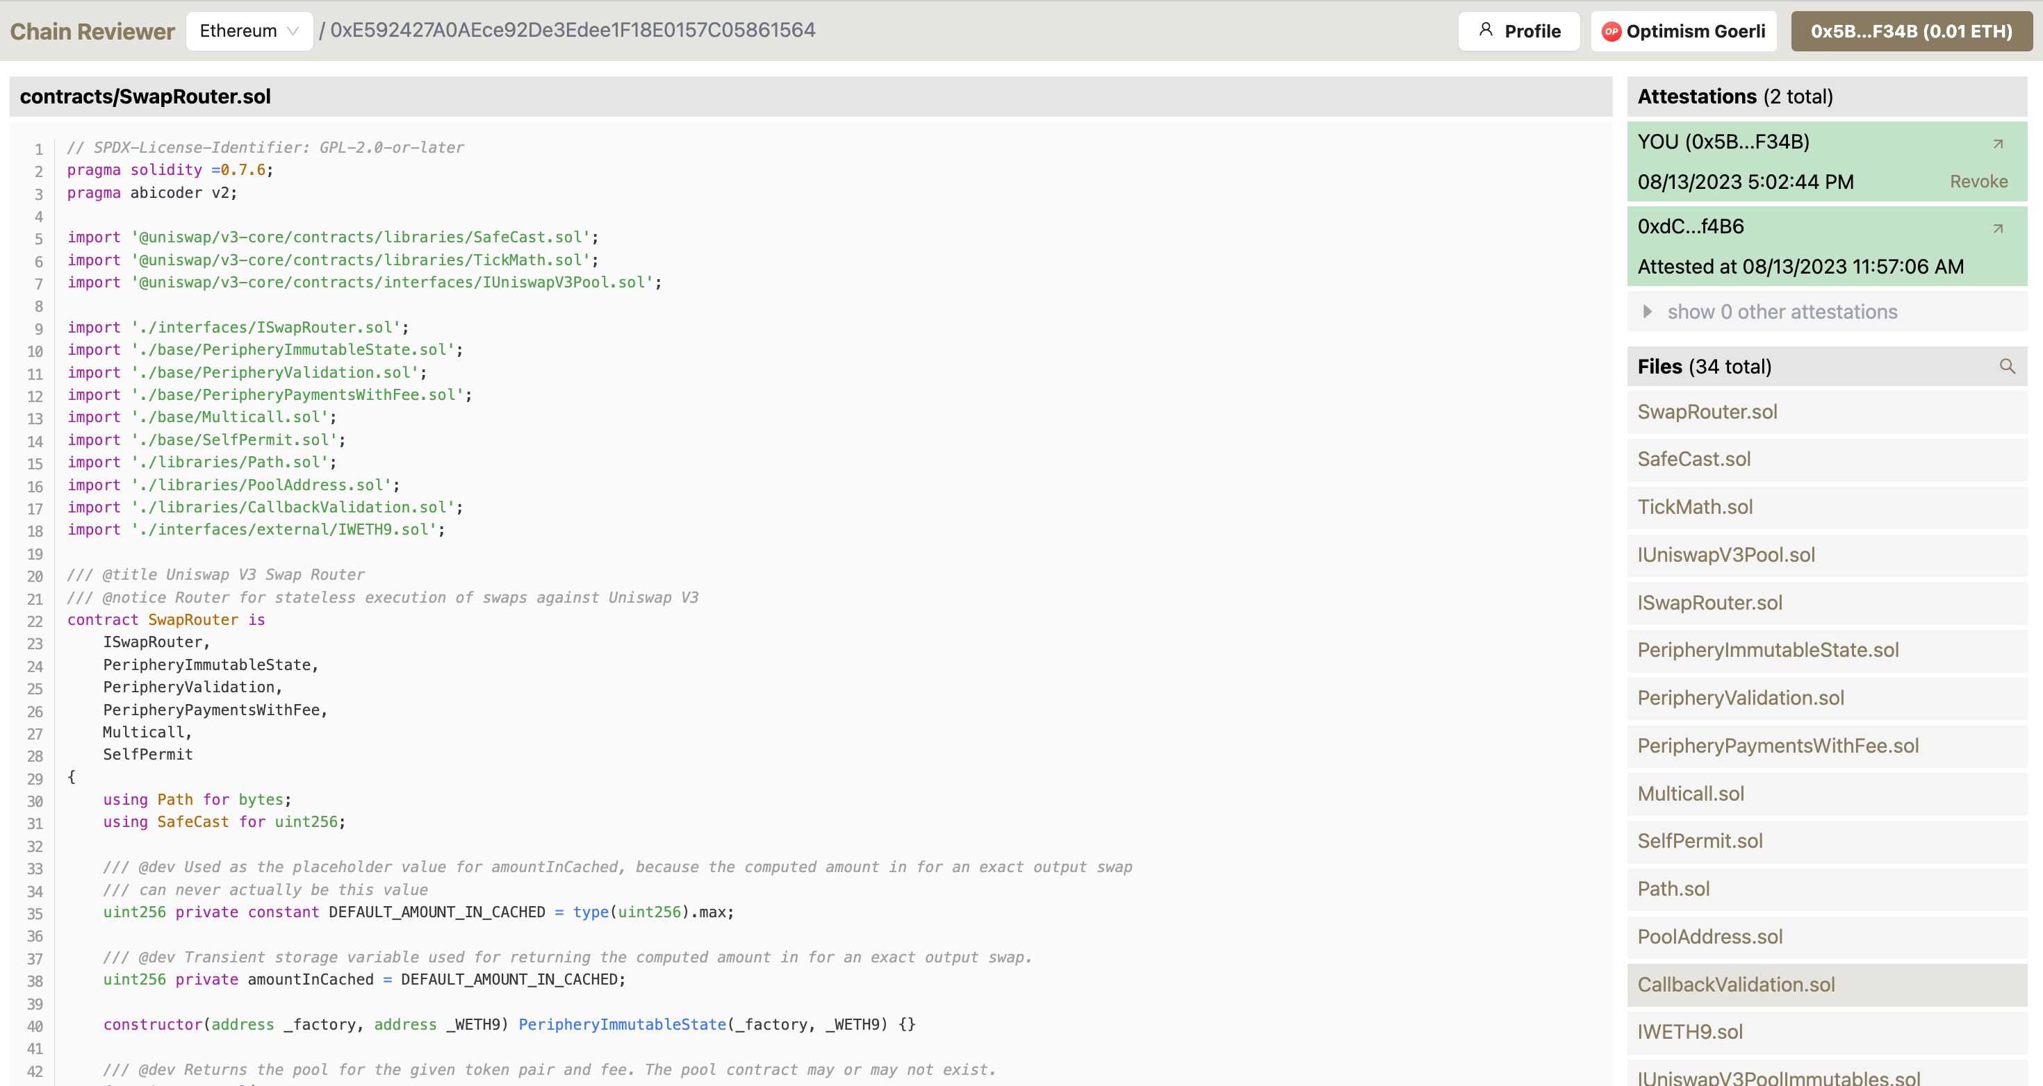
Task: Select PeripheryImmutableState.sol file
Action: [x=1767, y=650]
